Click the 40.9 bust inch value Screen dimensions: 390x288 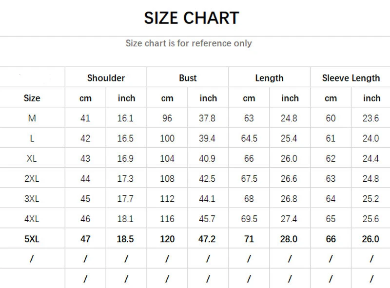coord(208,158)
